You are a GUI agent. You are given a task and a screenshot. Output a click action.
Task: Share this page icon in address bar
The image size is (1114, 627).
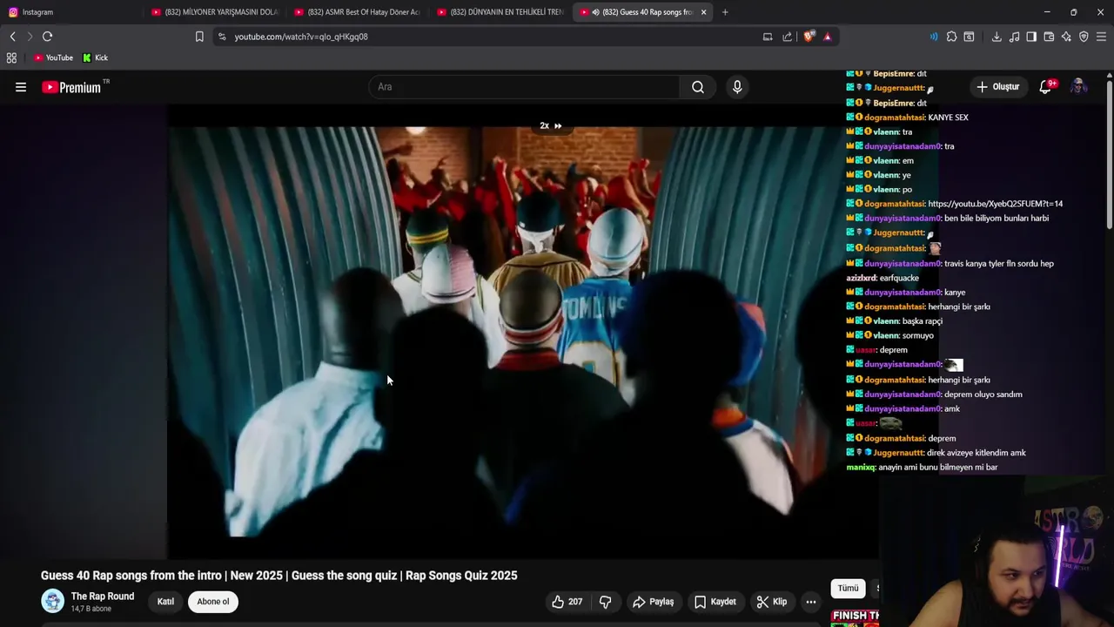pyautogui.click(x=788, y=37)
